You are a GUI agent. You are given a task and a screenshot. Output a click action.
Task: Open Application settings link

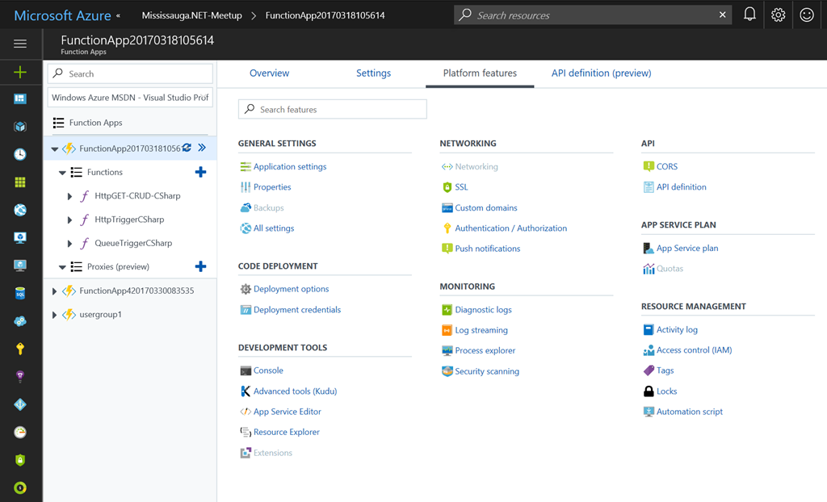pyautogui.click(x=290, y=167)
